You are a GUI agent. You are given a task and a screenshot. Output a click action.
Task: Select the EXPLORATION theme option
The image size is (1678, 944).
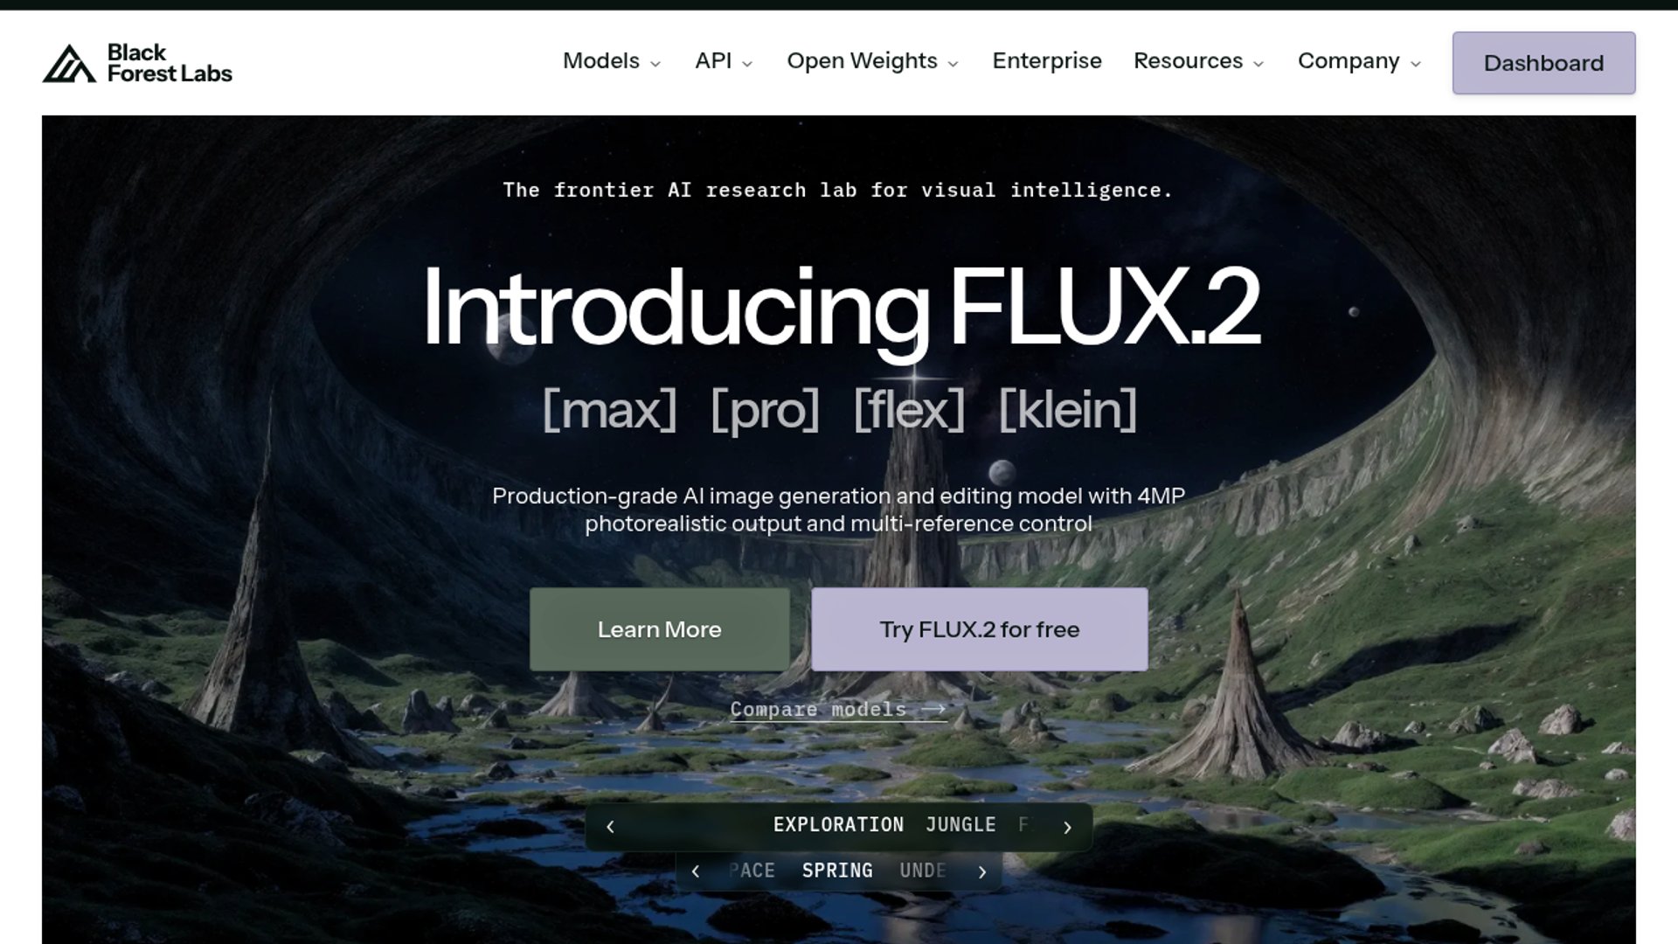[838, 825]
